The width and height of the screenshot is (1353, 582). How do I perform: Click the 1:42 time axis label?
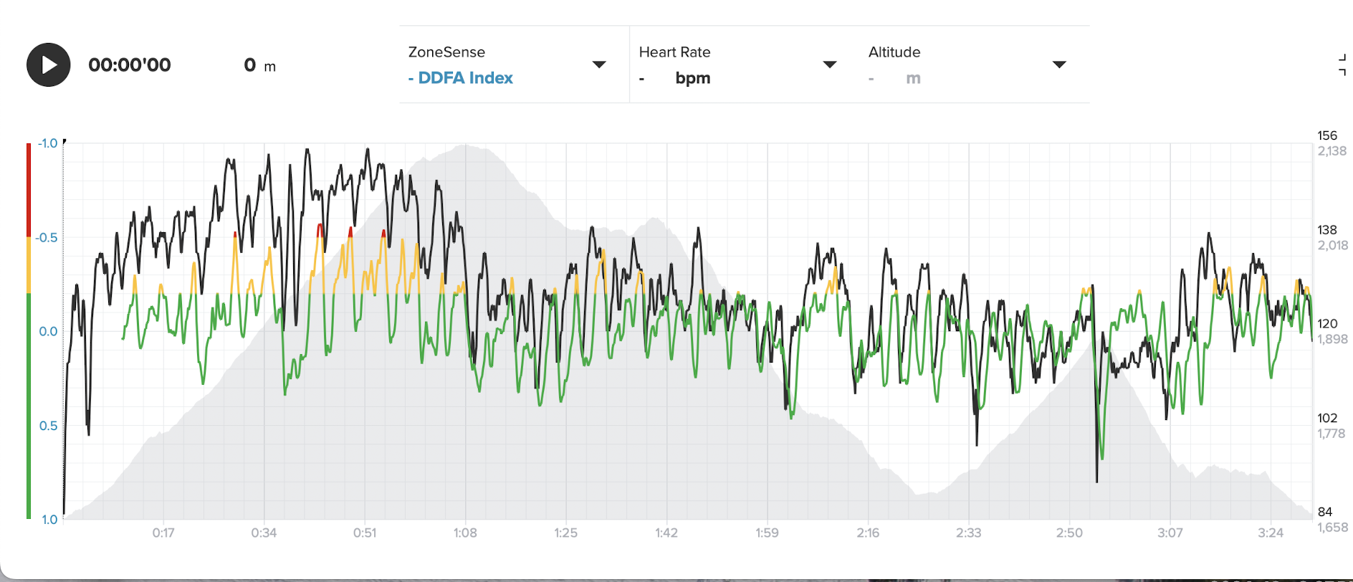pos(666,533)
